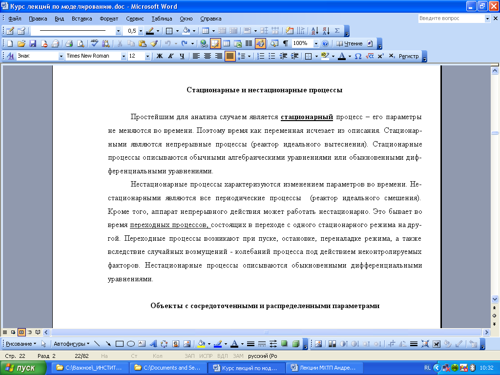This screenshot has height=375, width=500.
Task: Open Word Help question mark icon
Action: [x=325, y=43]
